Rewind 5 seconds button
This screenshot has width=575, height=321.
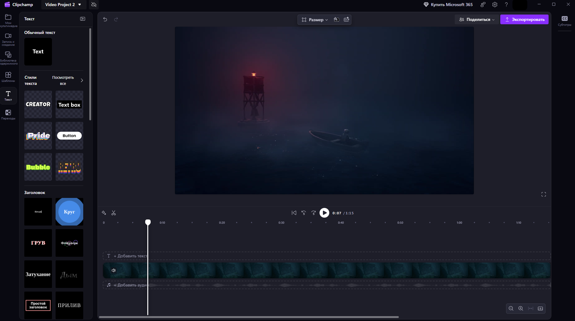click(303, 213)
